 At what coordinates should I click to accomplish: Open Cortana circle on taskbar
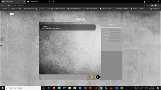[x=44, y=88]
